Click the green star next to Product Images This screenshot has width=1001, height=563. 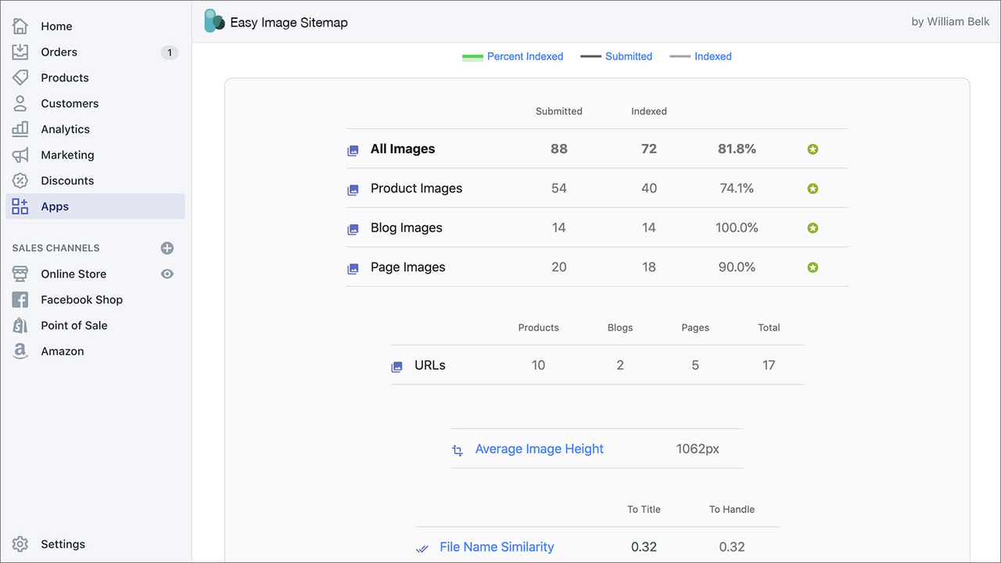tap(812, 188)
